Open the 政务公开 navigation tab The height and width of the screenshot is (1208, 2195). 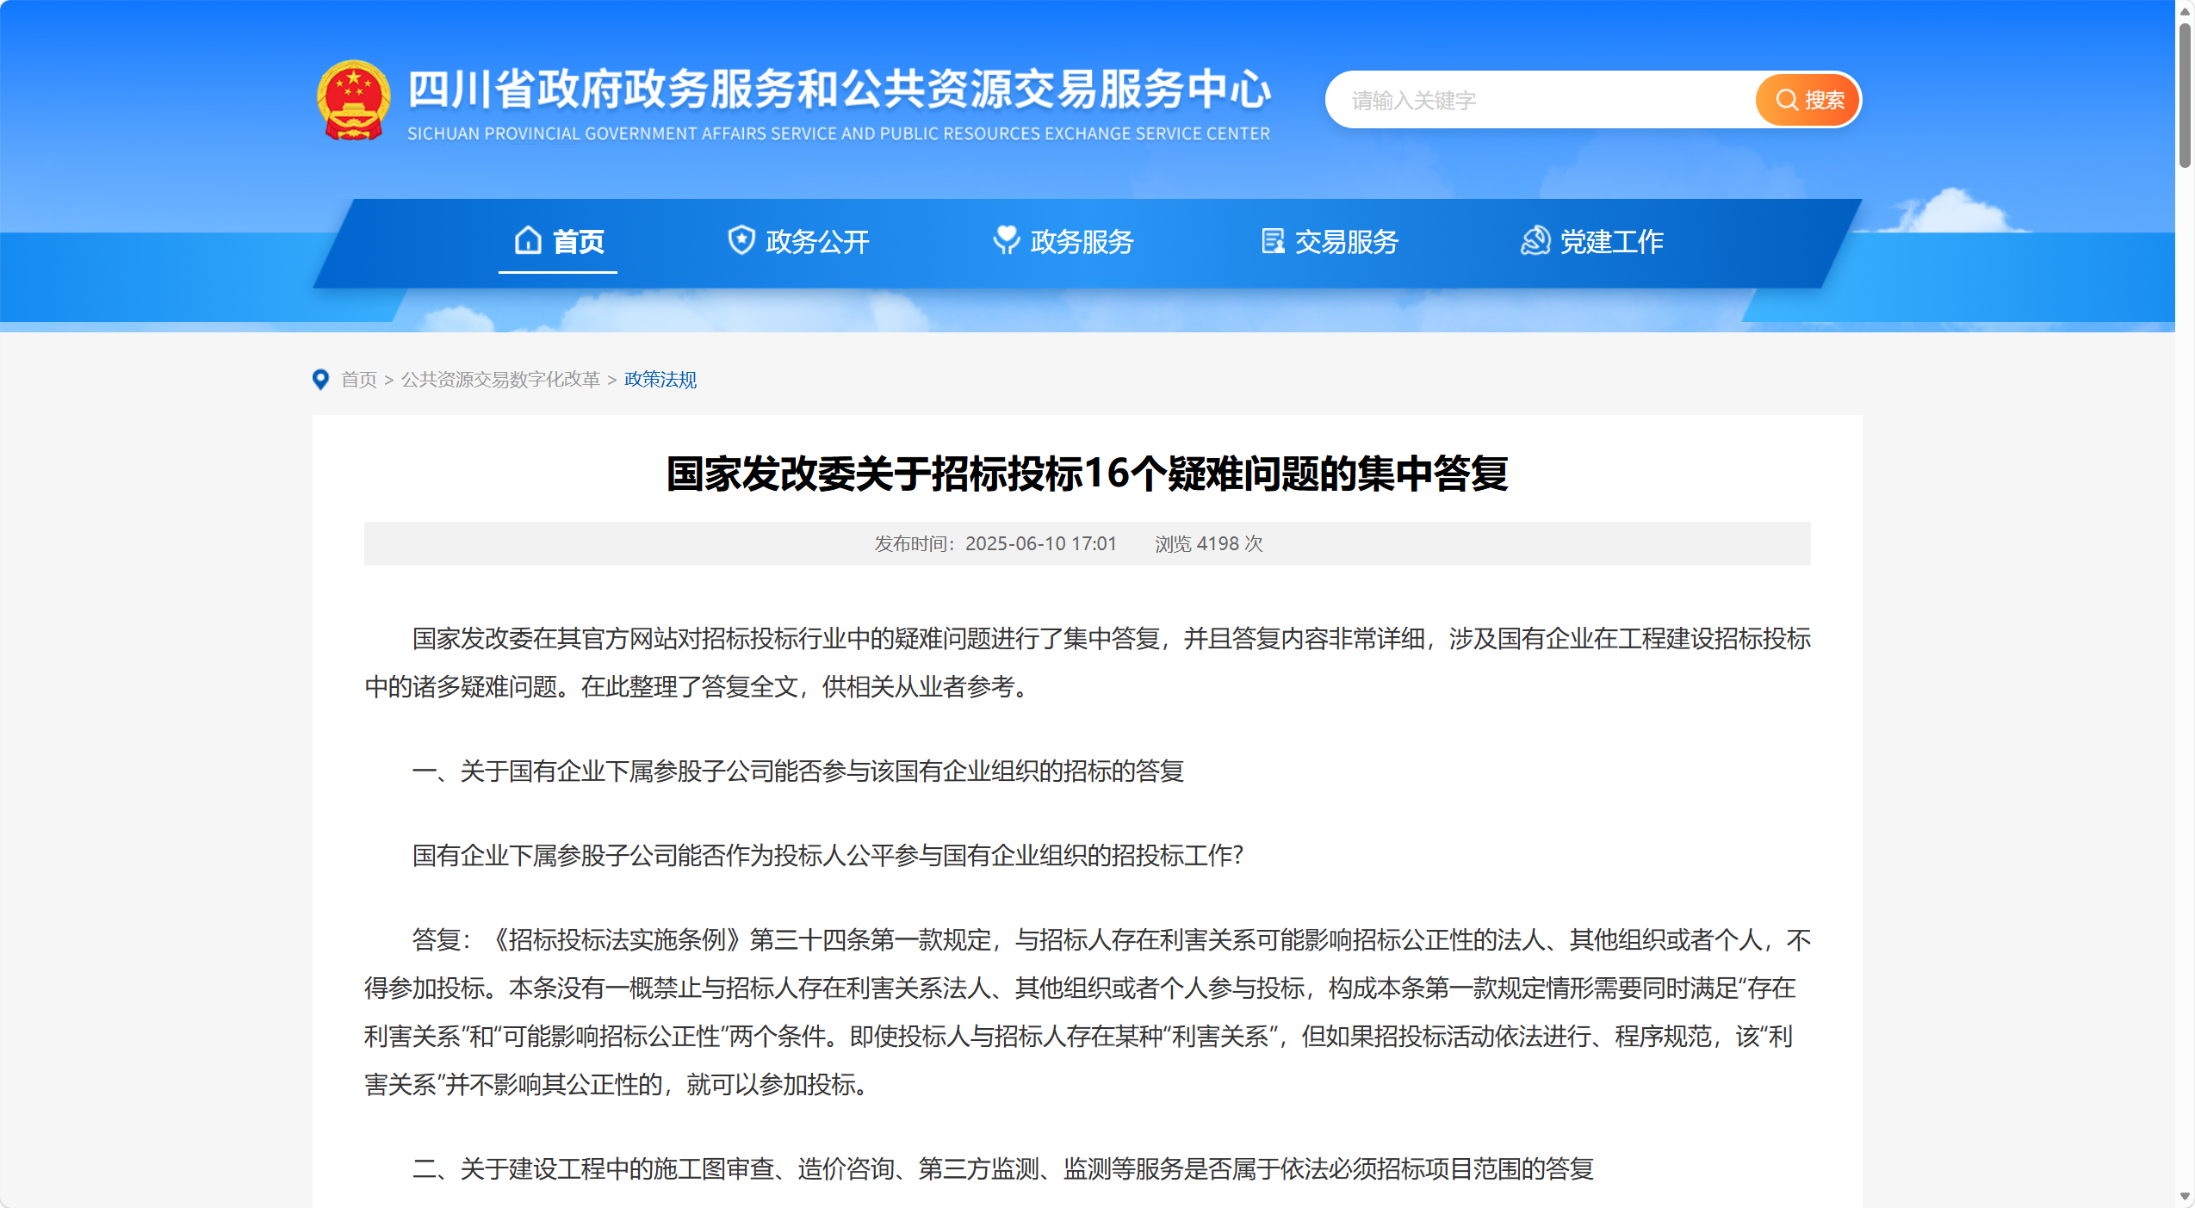click(798, 242)
